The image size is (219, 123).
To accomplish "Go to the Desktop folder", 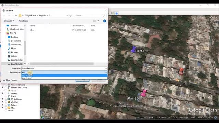I will pos(13,37).
